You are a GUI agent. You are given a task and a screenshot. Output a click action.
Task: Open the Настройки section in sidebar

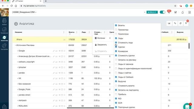tap(4, 47)
